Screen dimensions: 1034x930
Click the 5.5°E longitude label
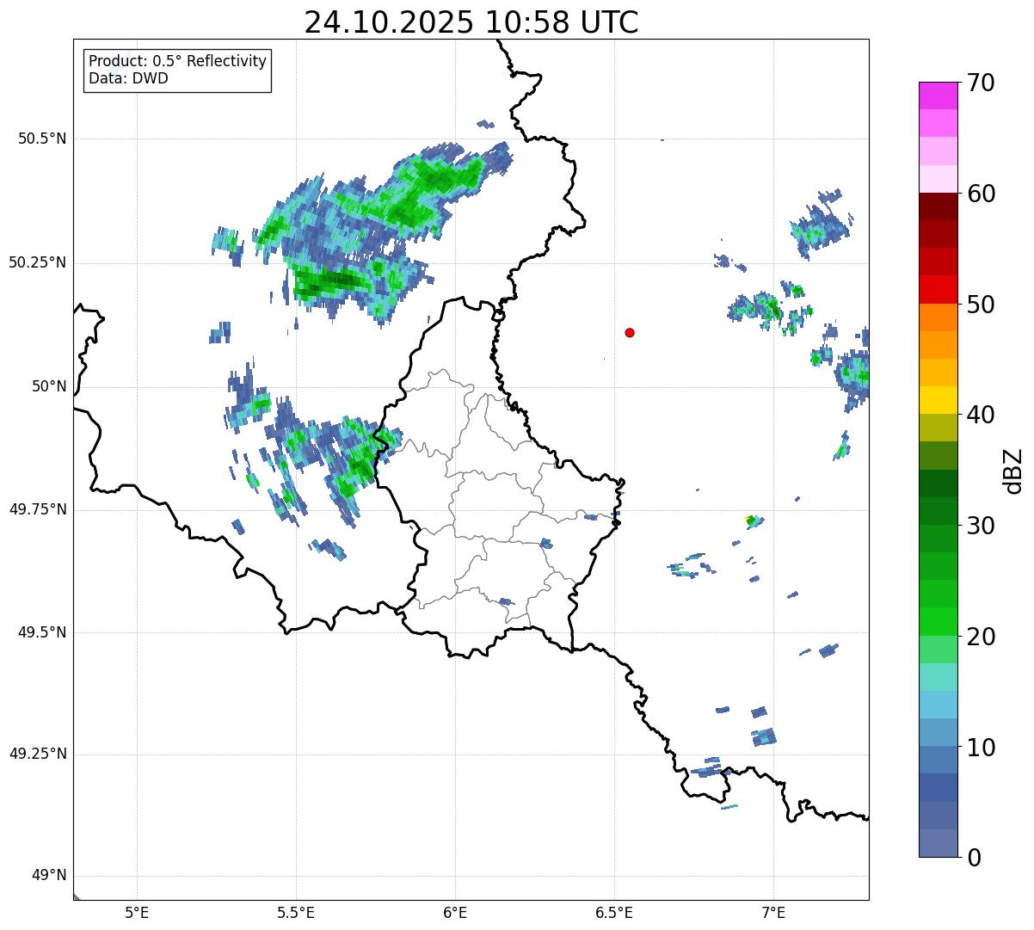click(296, 913)
